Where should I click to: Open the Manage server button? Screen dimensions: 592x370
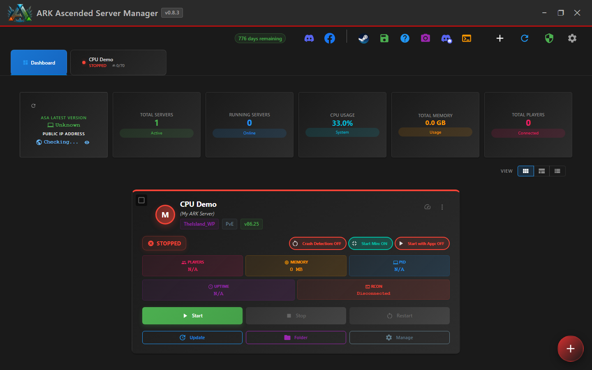[x=400, y=338]
